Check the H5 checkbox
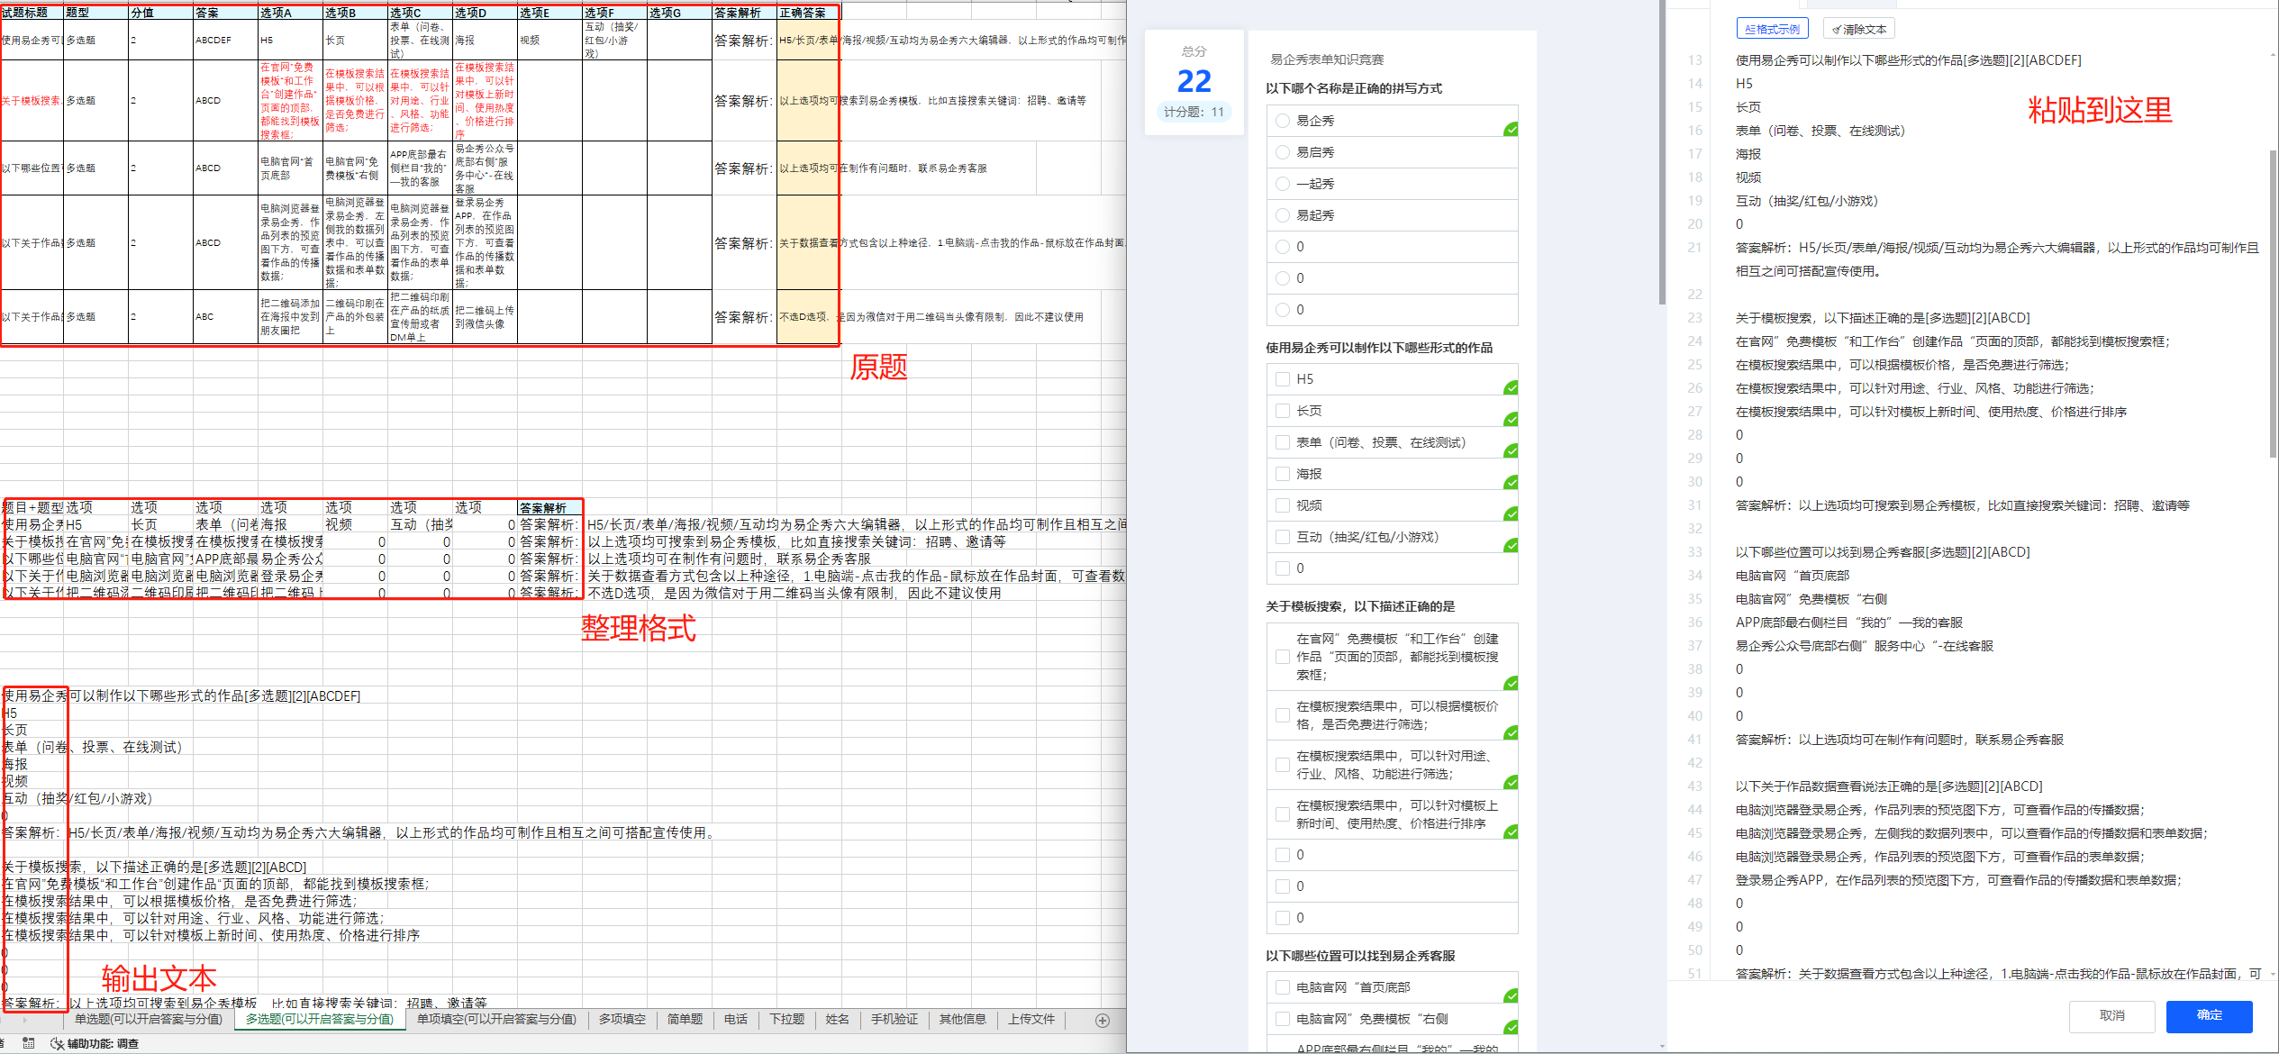Screen dimensions: 2279x1054 pyautogui.click(x=1283, y=379)
